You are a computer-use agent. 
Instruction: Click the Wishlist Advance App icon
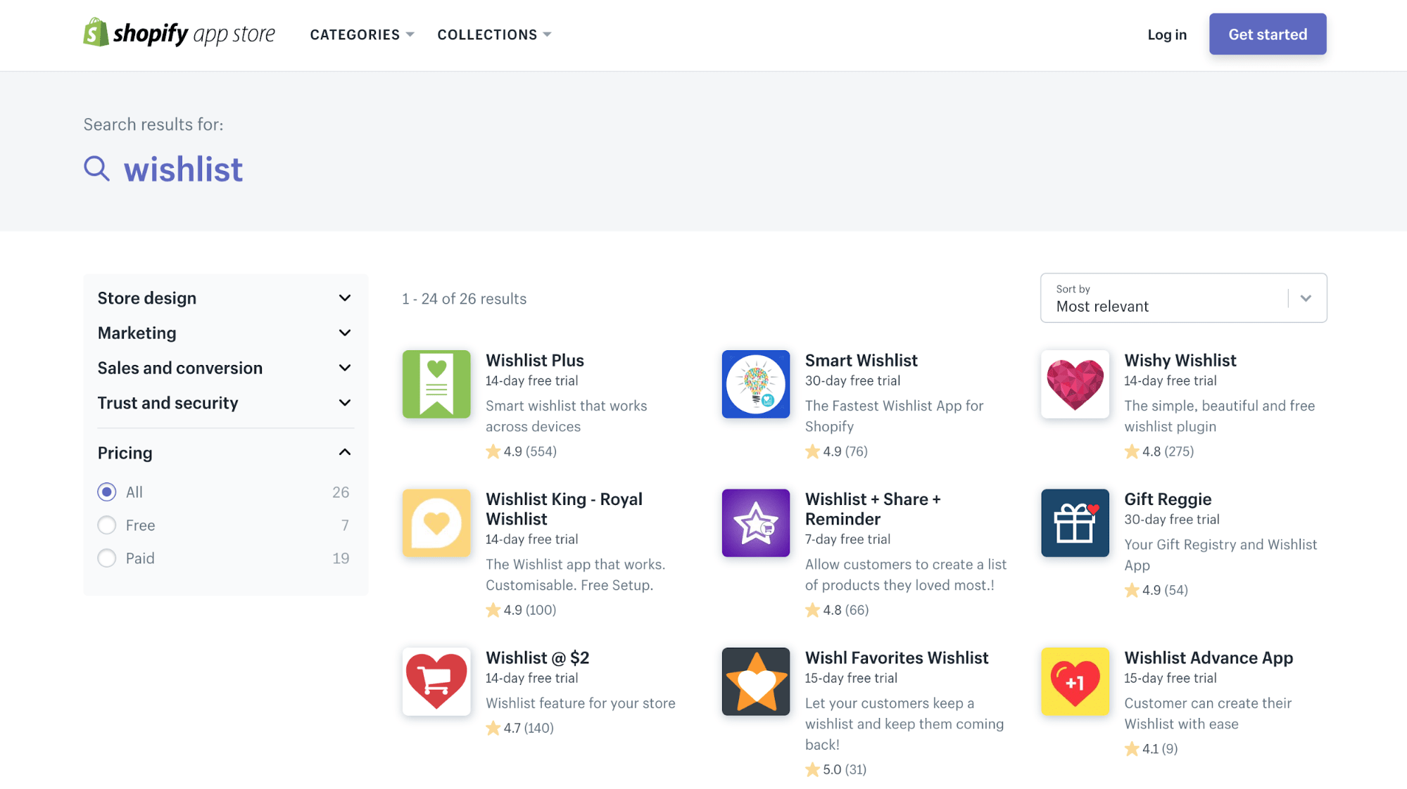[1075, 682]
